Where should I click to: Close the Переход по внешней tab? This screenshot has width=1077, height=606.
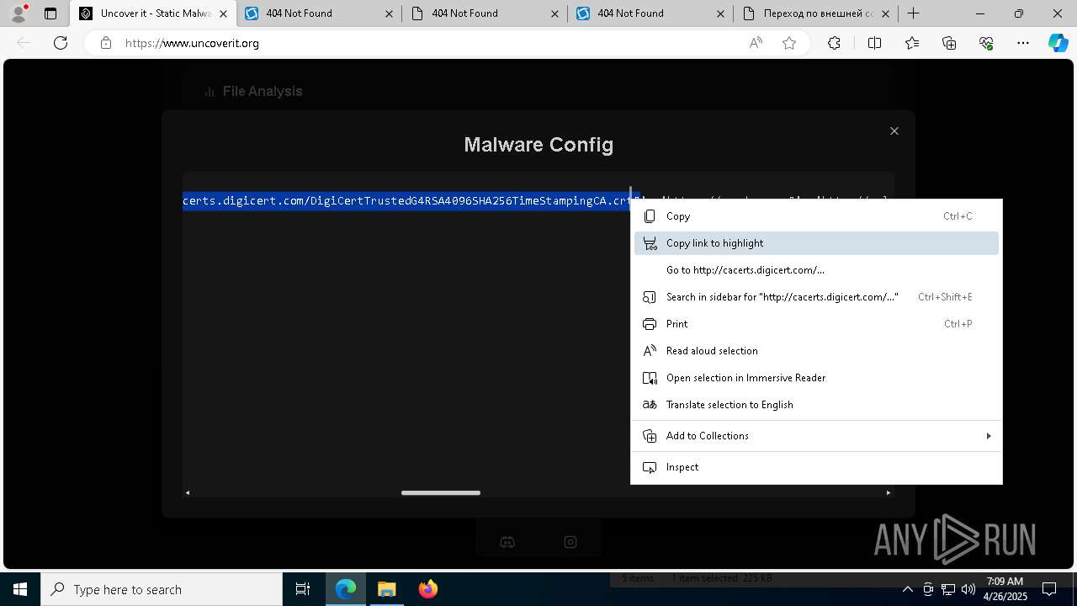pos(885,13)
